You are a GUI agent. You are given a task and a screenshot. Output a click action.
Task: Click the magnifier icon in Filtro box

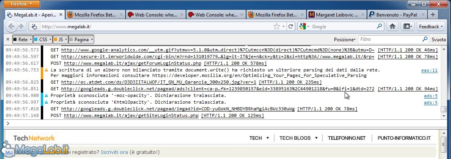pyautogui.click(x=425, y=39)
